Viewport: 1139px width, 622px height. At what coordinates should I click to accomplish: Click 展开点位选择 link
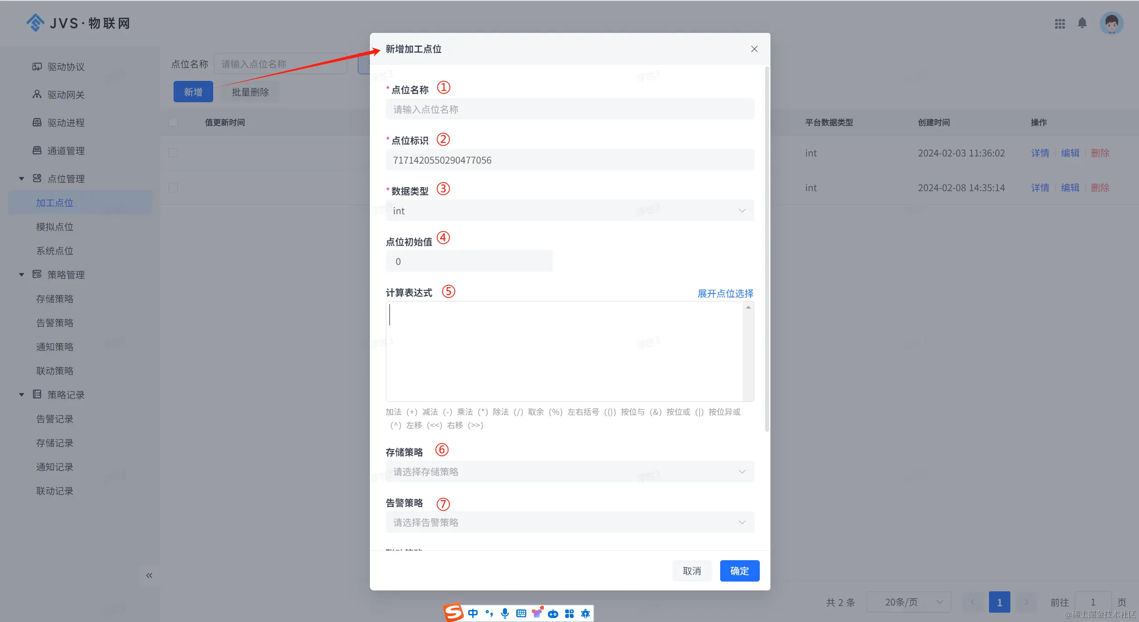[x=725, y=293]
